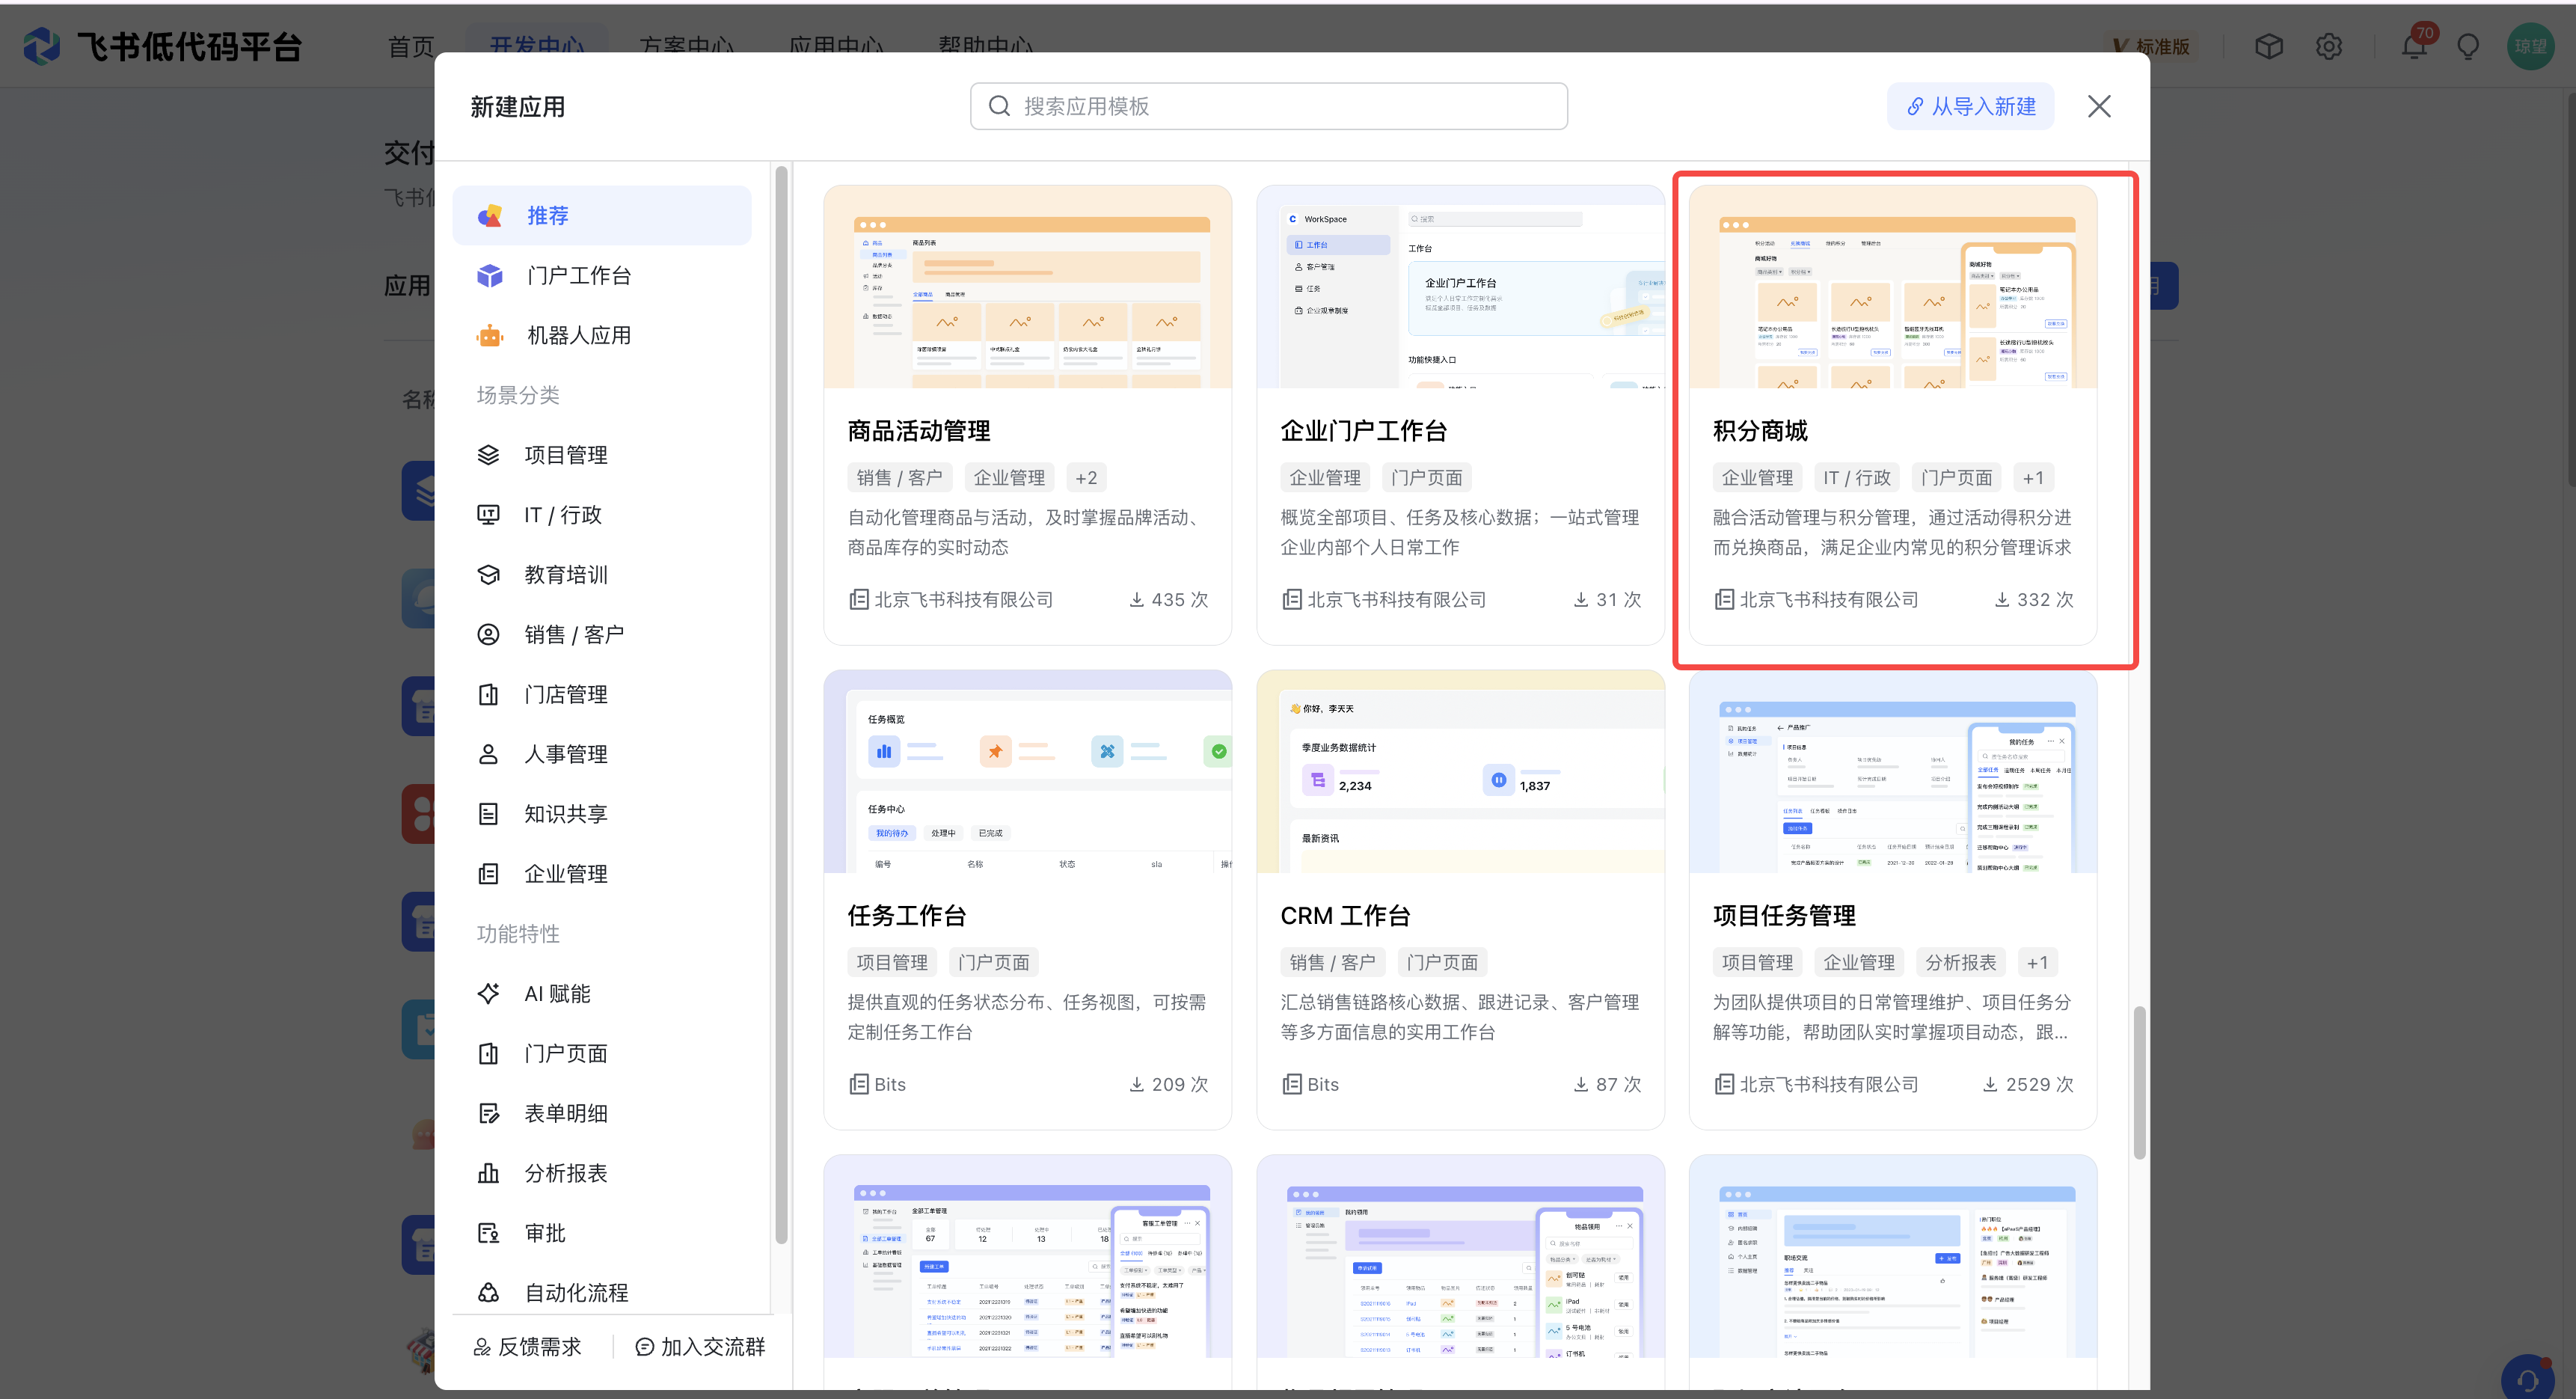Click 反馈需求 link at bottom
The image size is (2576, 1399).
tap(527, 1347)
